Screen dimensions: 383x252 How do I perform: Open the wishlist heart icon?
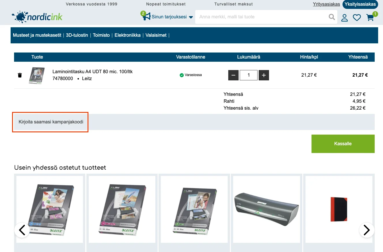(357, 18)
